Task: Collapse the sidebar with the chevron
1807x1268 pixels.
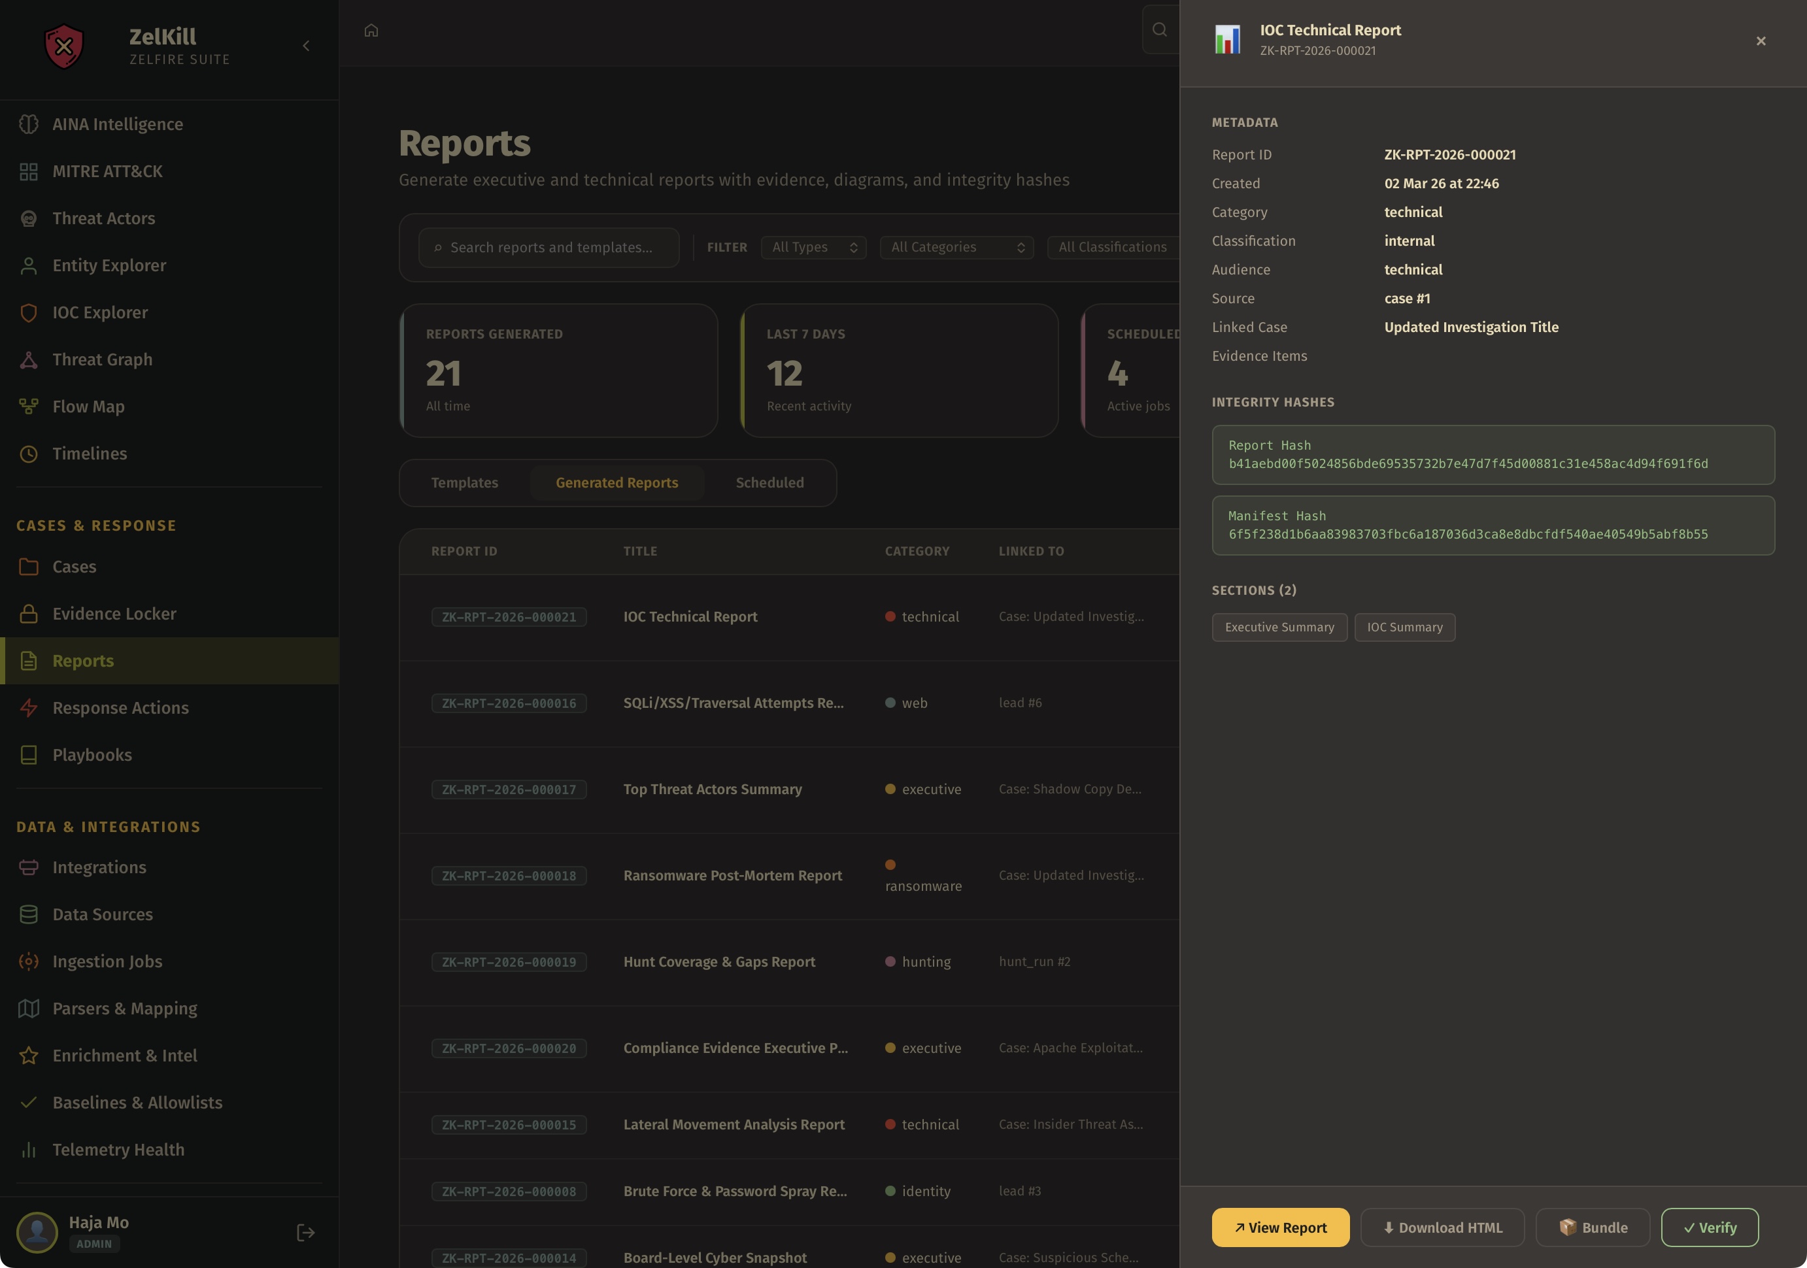Action: (x=306, y=46)
